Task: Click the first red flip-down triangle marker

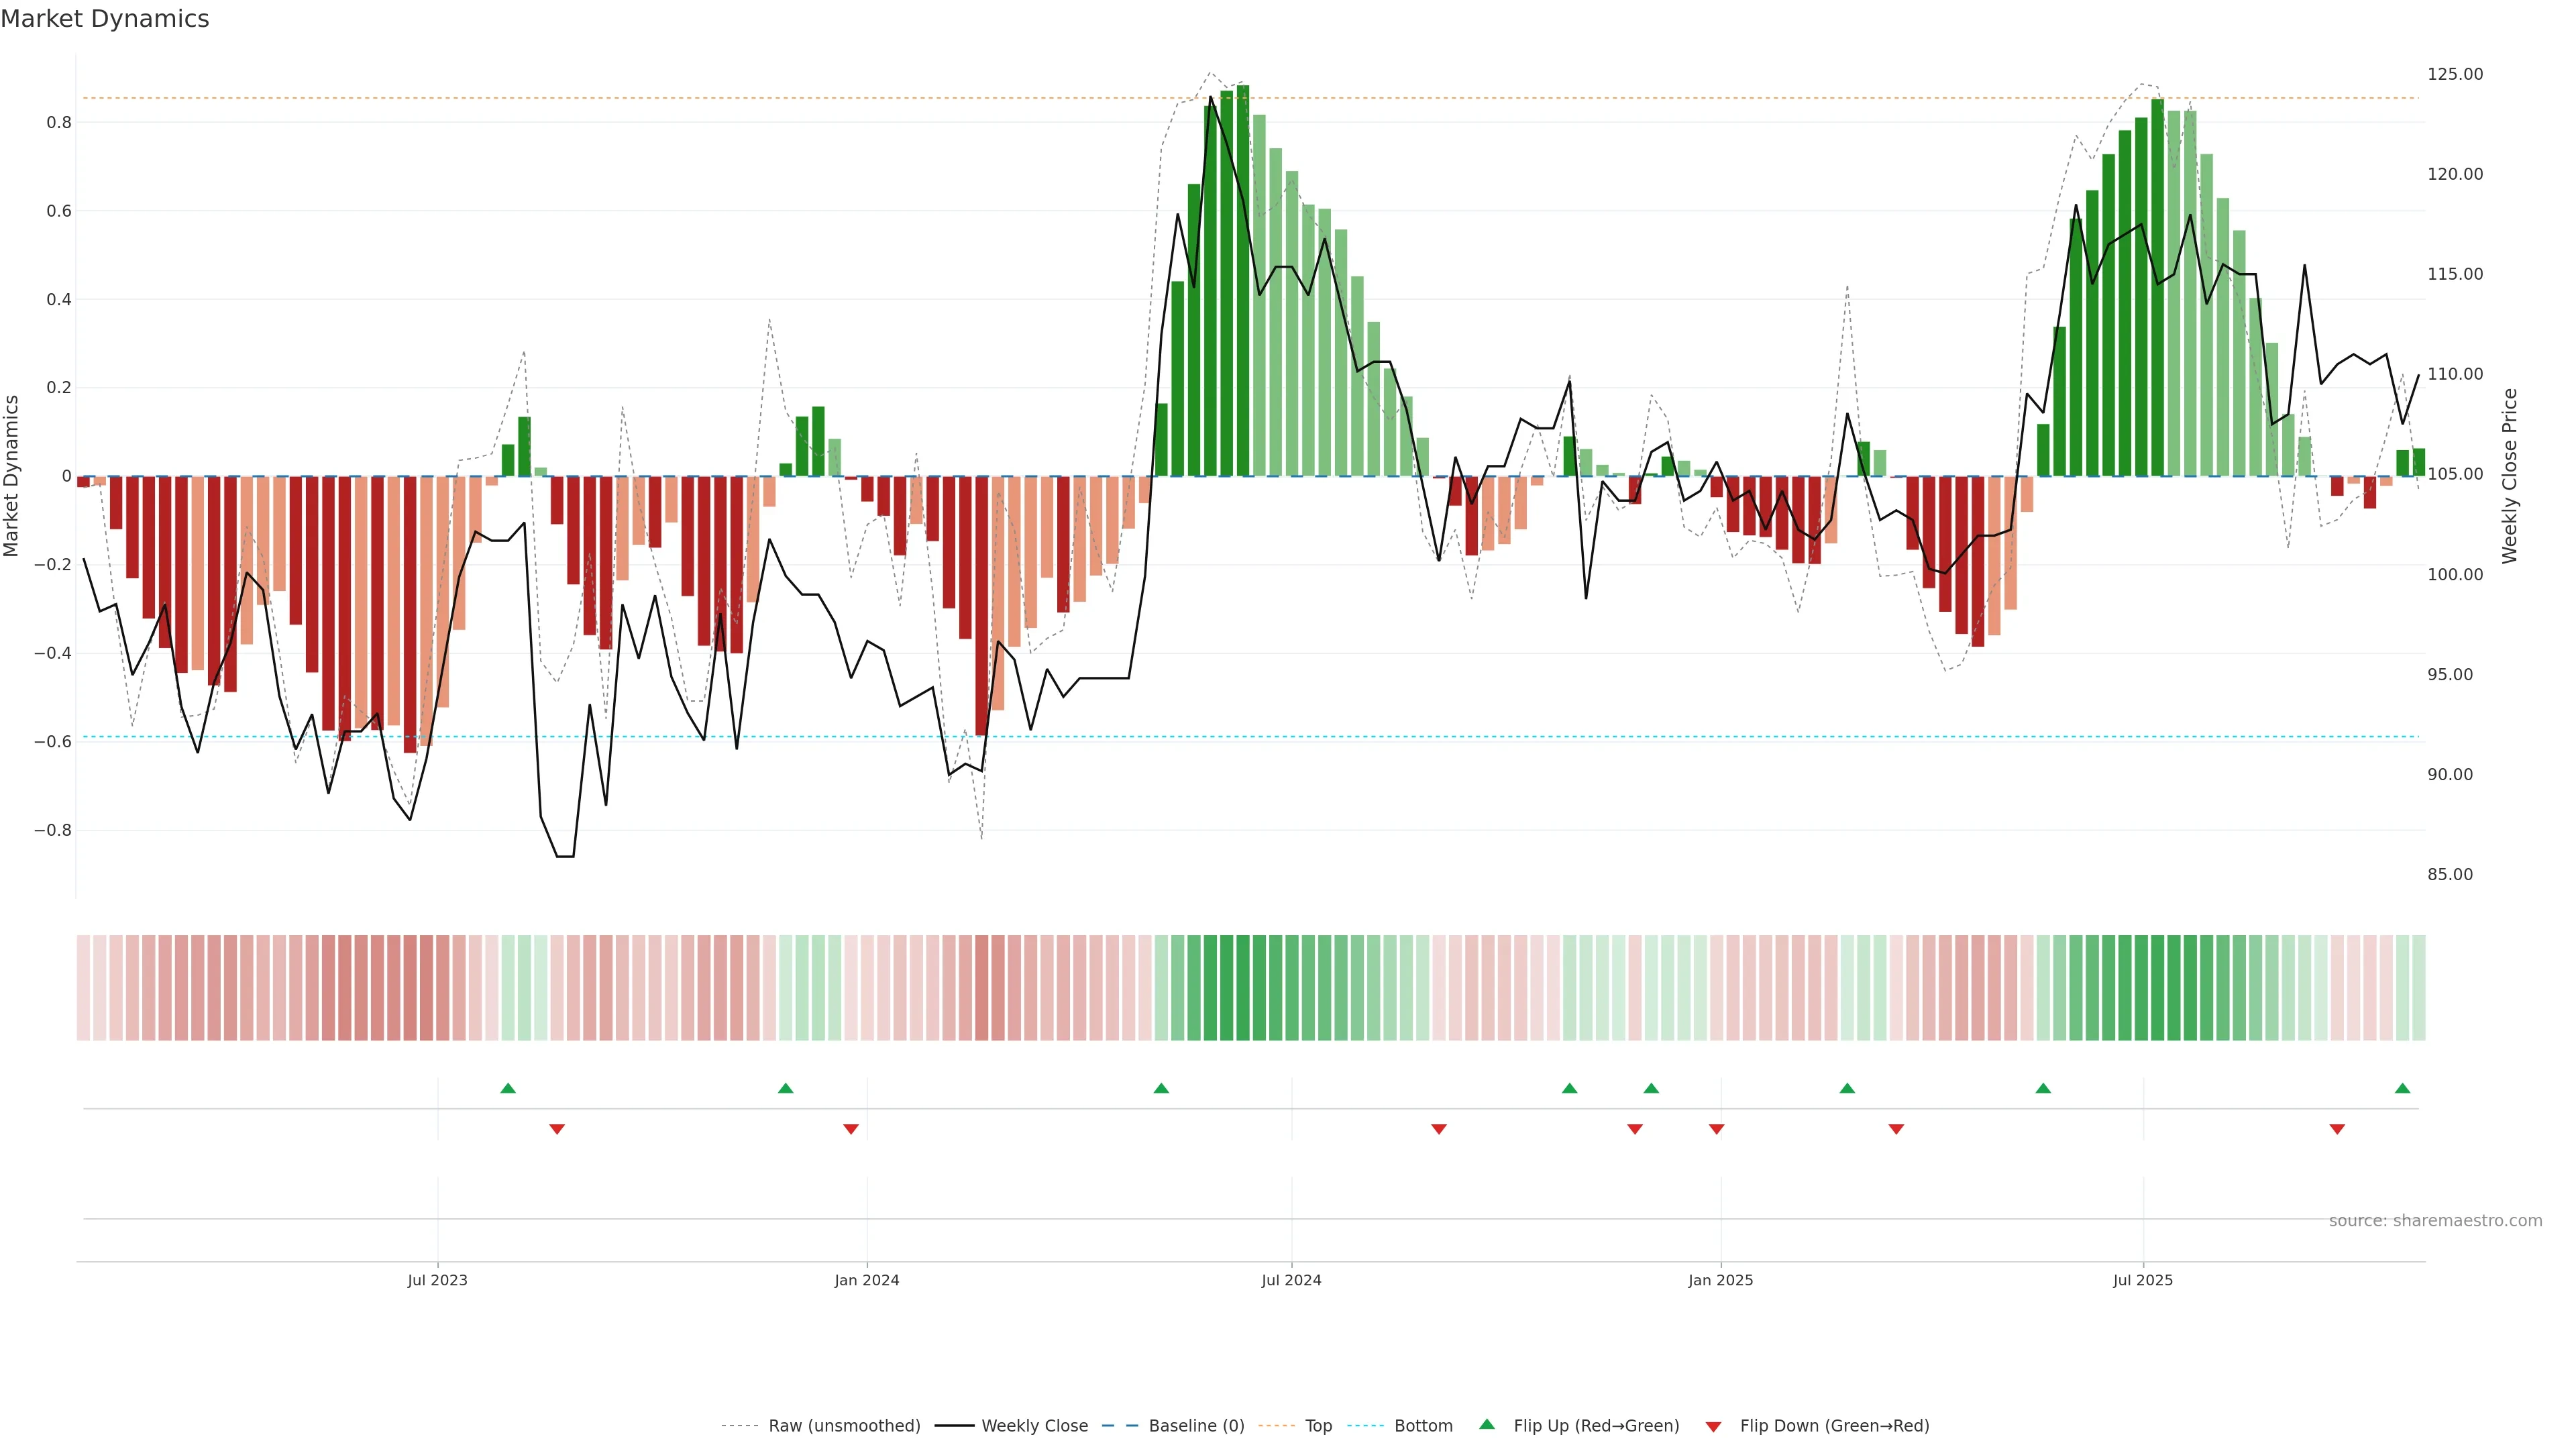Action: 557,1129
